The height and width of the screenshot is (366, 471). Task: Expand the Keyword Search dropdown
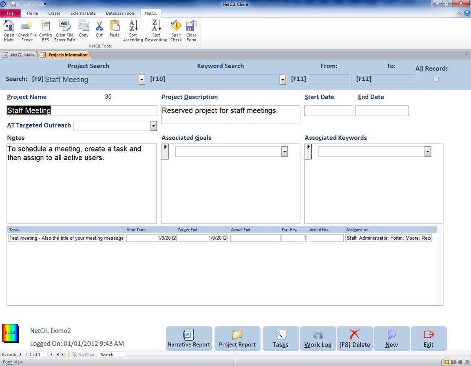(283, 79)
